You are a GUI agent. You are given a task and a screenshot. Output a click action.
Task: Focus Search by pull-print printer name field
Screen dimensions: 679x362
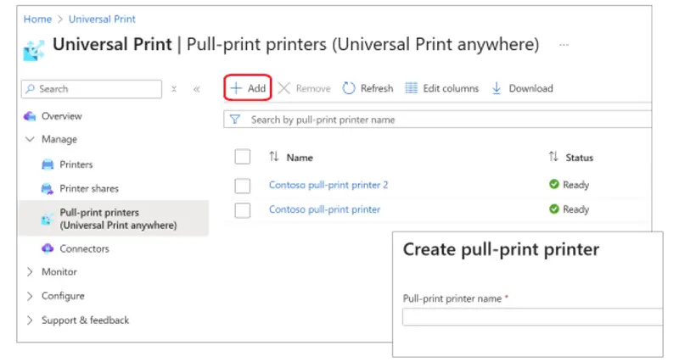(437, 120)
